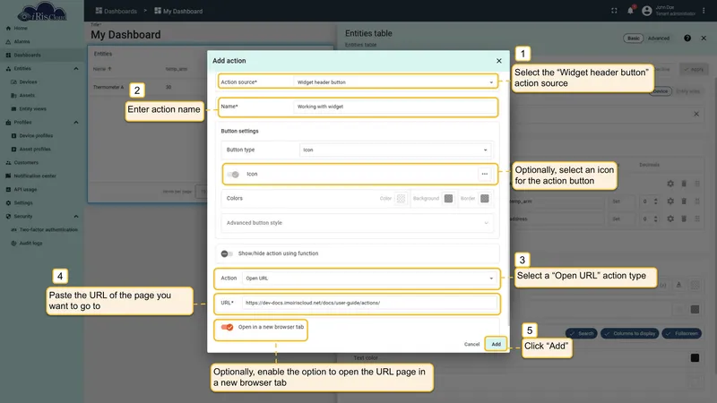
Task: Open Settings in sidebar
Action: (23, 203)
